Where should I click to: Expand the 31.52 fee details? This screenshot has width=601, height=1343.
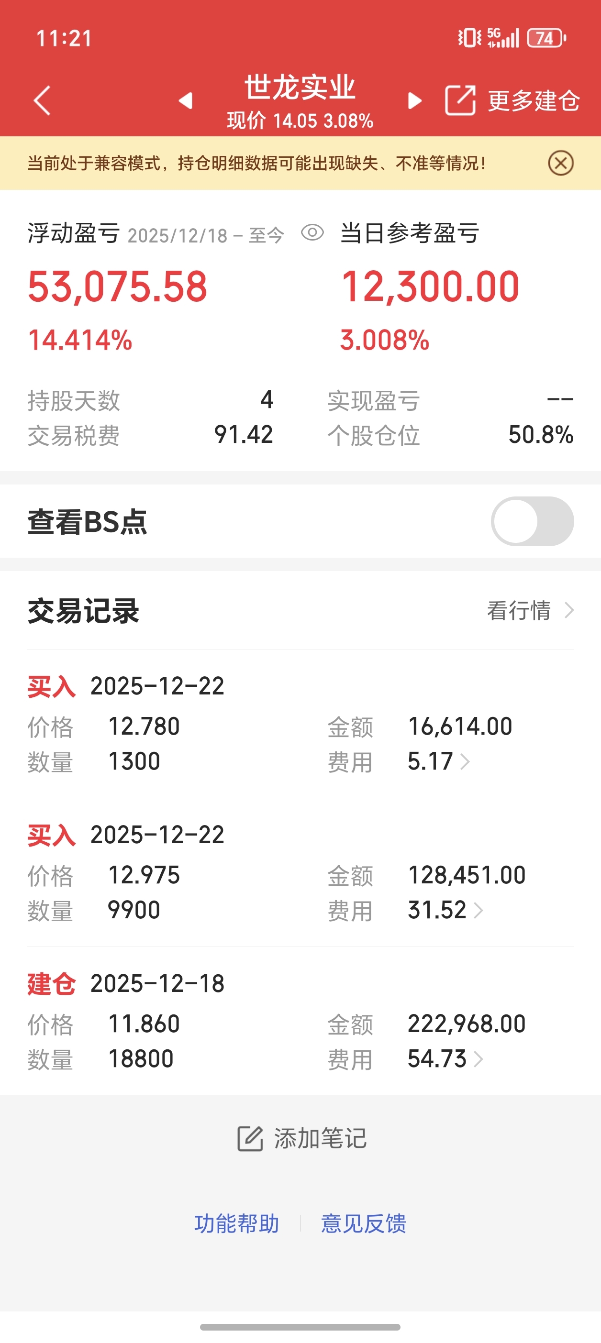[x=478, y=910]
